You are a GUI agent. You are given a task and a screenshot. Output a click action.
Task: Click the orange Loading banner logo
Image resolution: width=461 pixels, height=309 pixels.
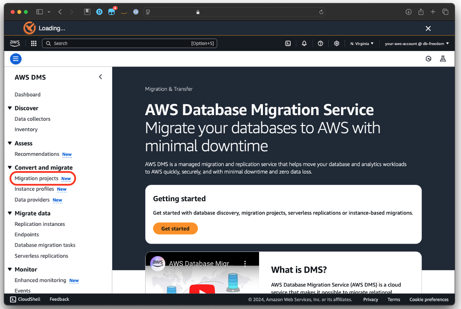(x=29, y=28)
